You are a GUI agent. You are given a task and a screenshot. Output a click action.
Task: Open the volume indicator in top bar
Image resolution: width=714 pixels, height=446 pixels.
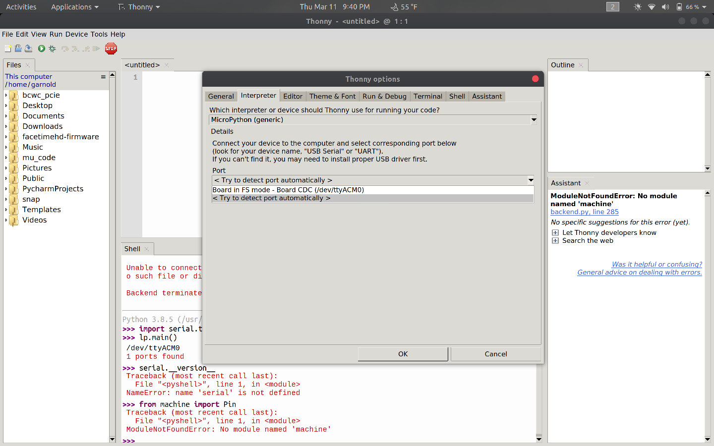click(x=665, y=7)
